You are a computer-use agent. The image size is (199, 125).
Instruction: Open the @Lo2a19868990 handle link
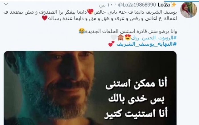pos(137,5)
